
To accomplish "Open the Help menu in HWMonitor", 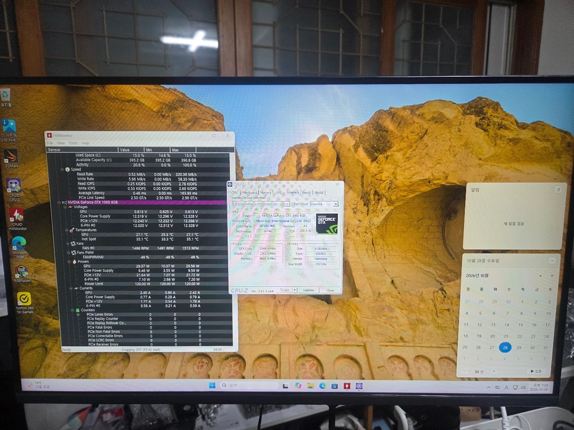I will pos(86,143).
